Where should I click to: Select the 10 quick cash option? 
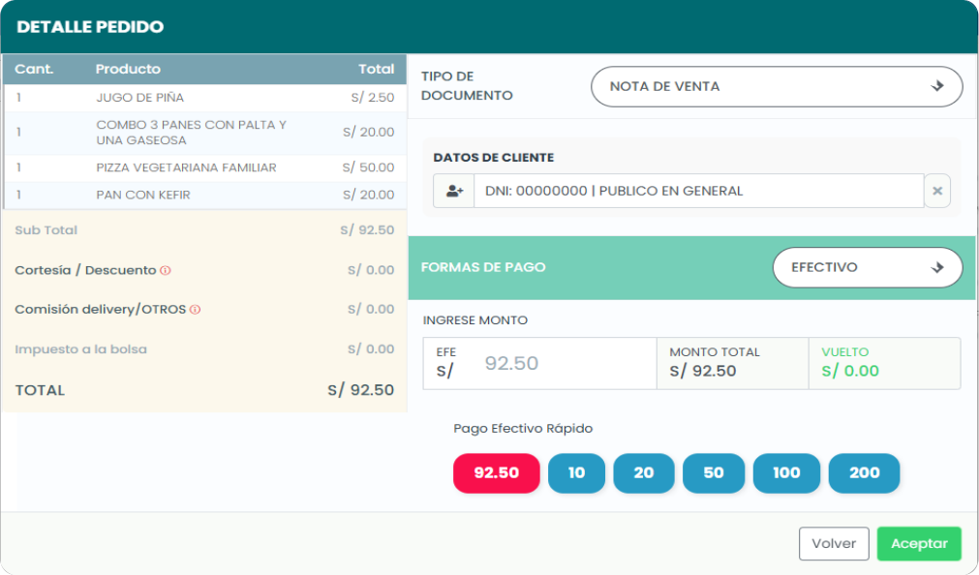(x=576, y=473)
